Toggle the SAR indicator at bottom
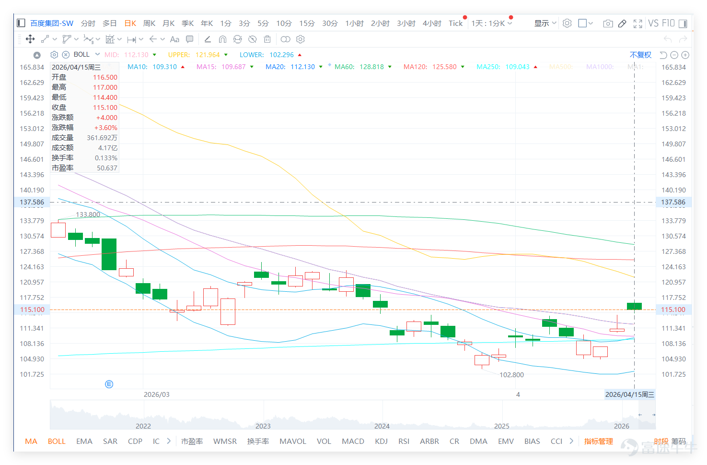707x465 pixels. pyautogui.click(x=110, y=441)
